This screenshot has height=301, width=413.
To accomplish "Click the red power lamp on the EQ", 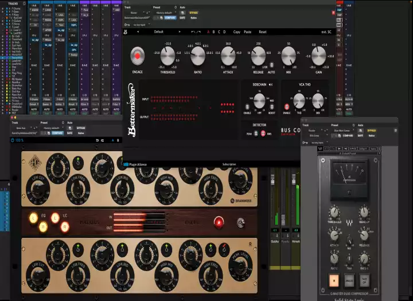I will (x=219, y=222).
